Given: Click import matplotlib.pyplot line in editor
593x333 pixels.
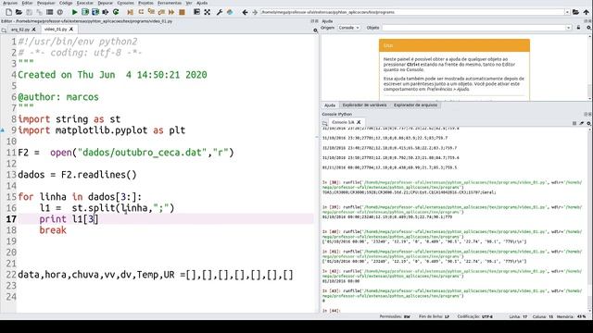Looking at the screenshot, I should (101, 130).
